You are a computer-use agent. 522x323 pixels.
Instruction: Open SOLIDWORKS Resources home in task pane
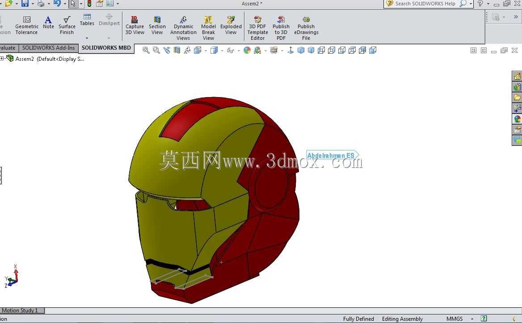coord(517,76)
